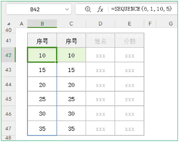This screenshot has width=179, height=142.
Task: Select row 45 header
Action: click(8, 99)
